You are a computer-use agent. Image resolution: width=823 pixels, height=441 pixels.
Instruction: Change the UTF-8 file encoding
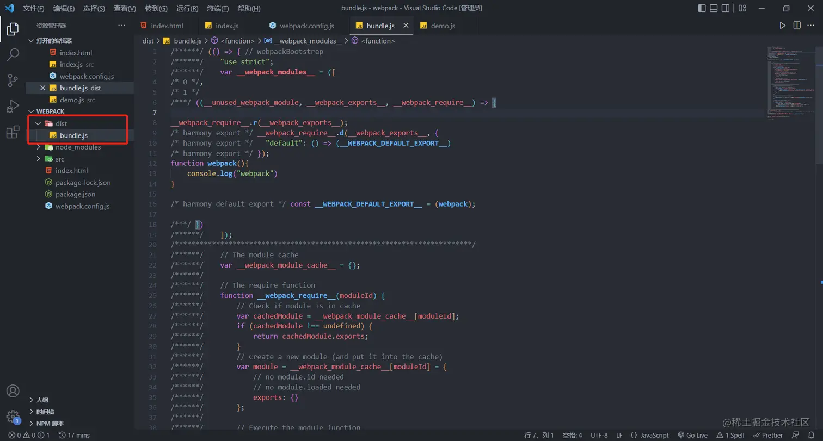pyautogui.click(x=599, y=436)
